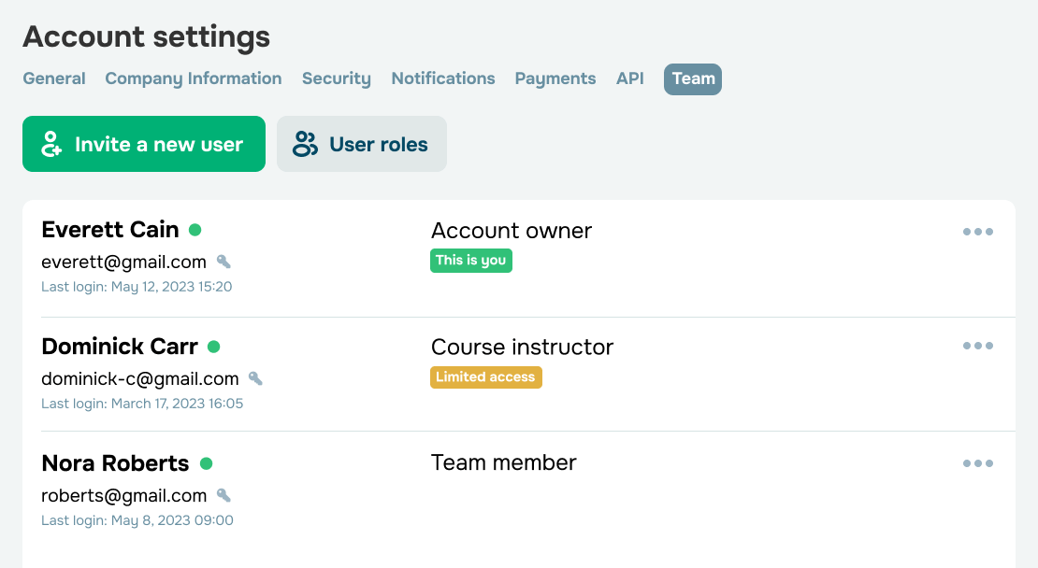The width and height of the screenshot is (1038, 568).
Task: Click the active Team tab
Action: click(x=693, y=78)
